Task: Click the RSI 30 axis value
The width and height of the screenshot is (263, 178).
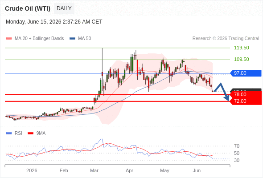Action: point(237,160)
